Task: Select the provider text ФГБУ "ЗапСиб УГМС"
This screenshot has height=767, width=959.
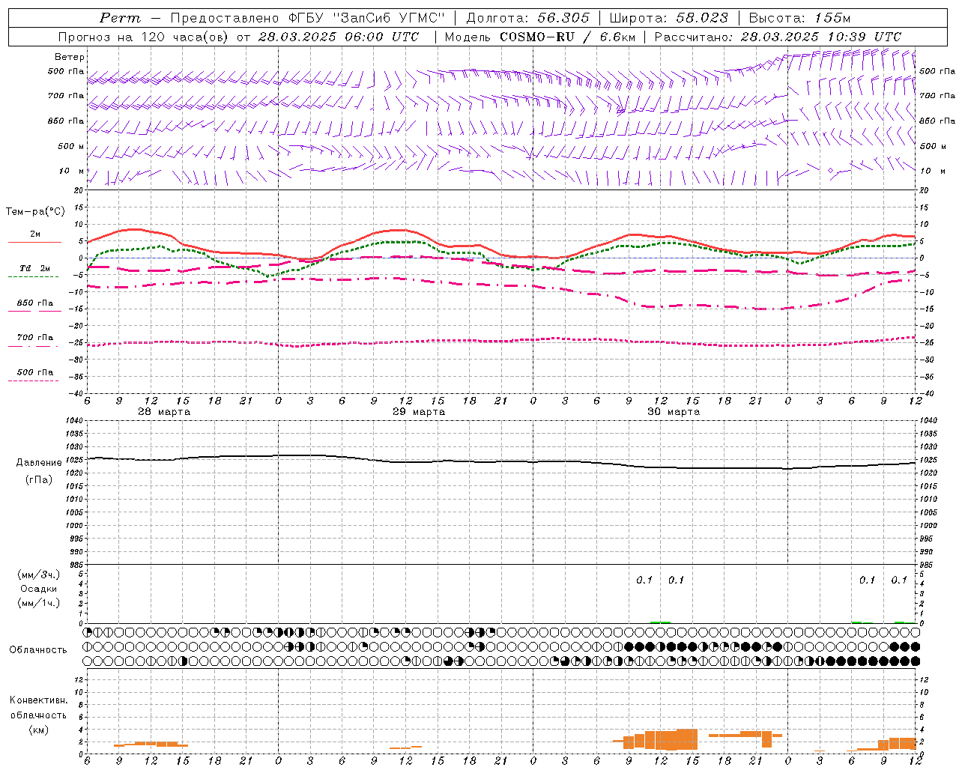Action: coord(366,18)
